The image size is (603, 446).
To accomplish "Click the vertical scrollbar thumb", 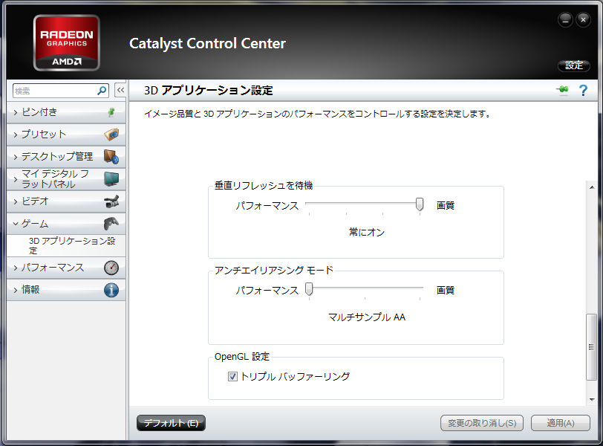I will (x=591, y=347).
